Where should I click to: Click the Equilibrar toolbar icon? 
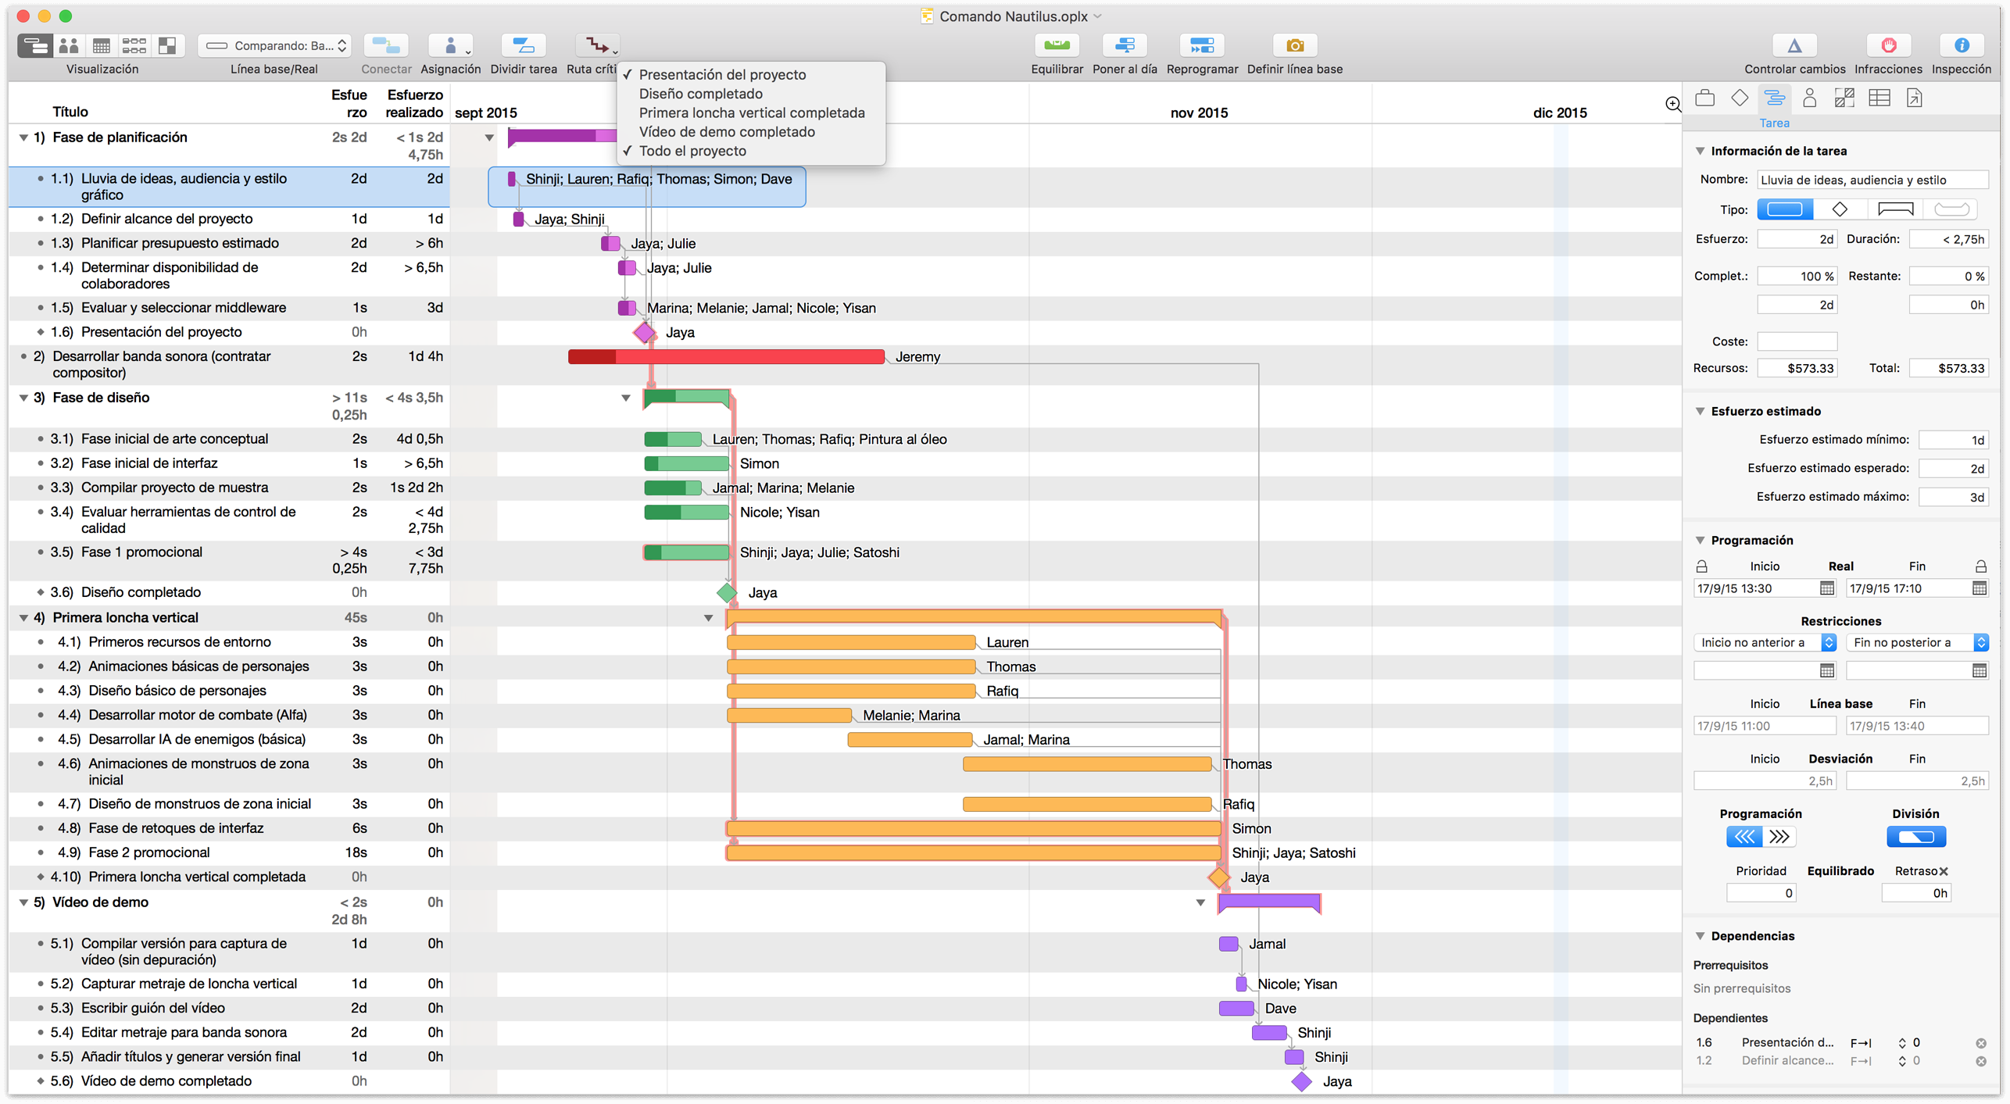(x=1057, y=46)
